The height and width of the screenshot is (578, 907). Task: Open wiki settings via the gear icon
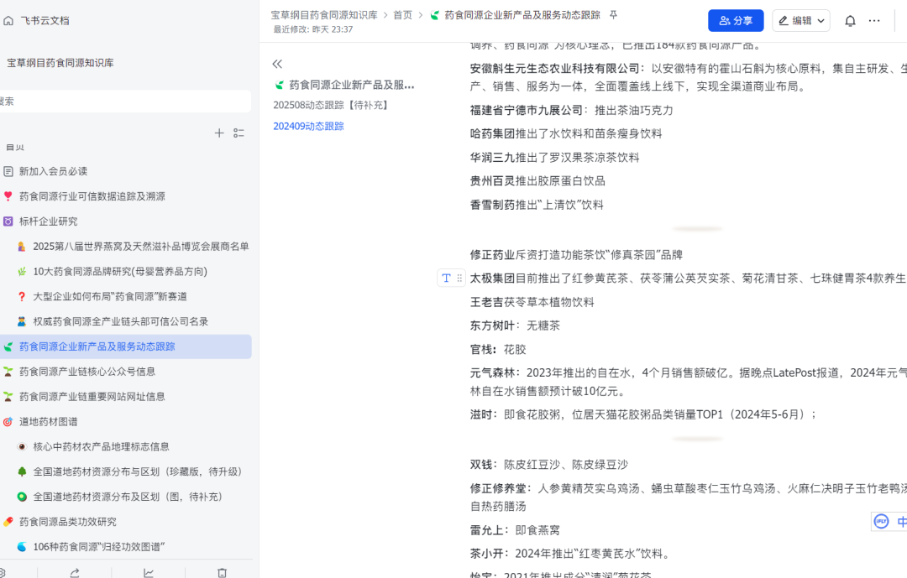4,571
